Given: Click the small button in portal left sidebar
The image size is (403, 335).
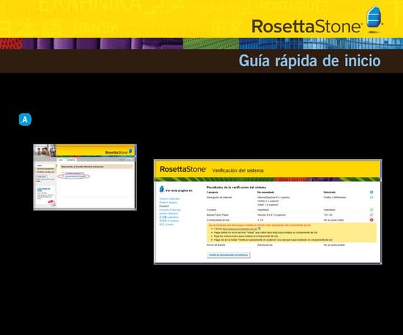Looking at the screenshot, I should point(42,177).
